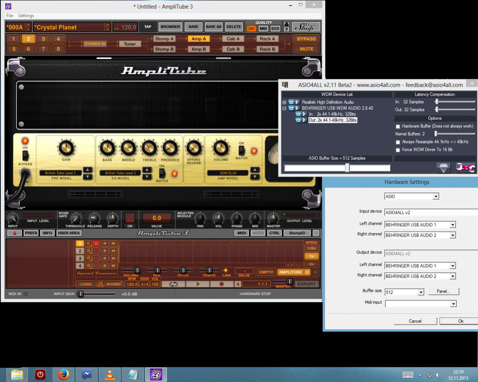The width and height of the screenshot is (478, 382).
Task: Enable the Hardware Buffer checkbox
Action: pos(398,127)
